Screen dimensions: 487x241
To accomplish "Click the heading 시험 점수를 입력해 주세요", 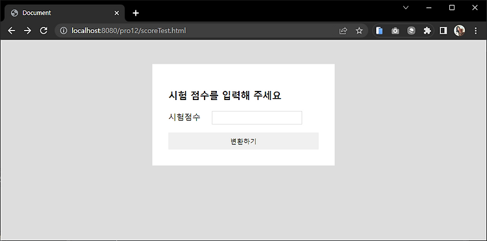I will 225,95.
